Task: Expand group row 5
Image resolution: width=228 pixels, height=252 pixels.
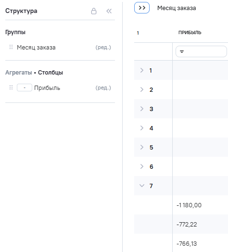Action: (x=141, y=147)
